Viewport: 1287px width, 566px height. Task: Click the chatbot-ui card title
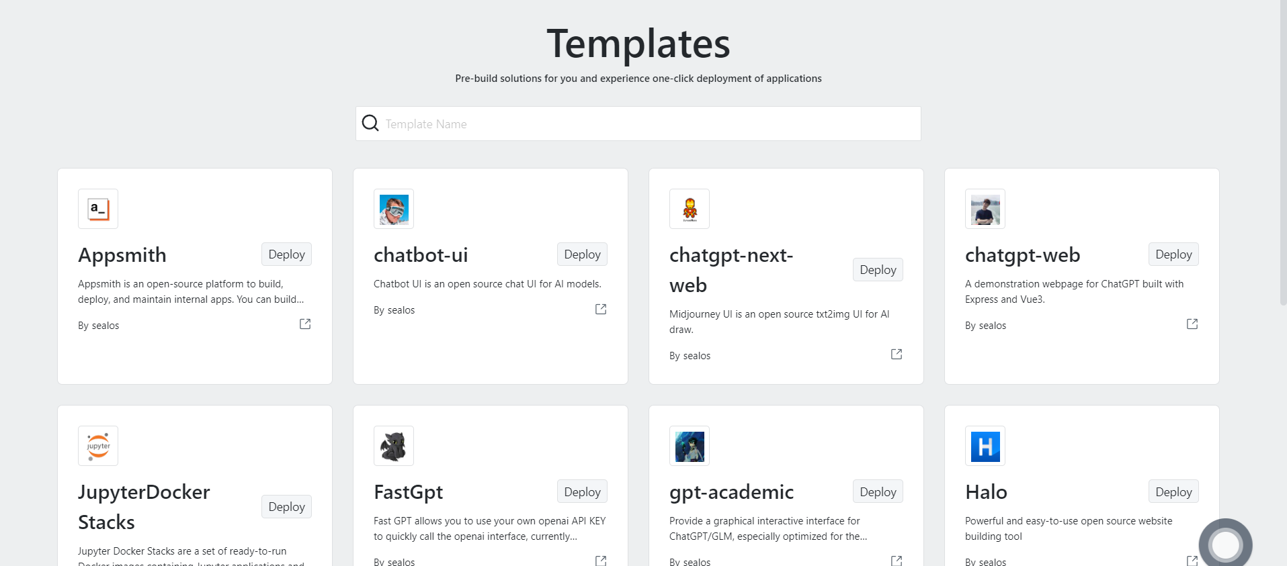pyautogui.click(x=421, y=255)
